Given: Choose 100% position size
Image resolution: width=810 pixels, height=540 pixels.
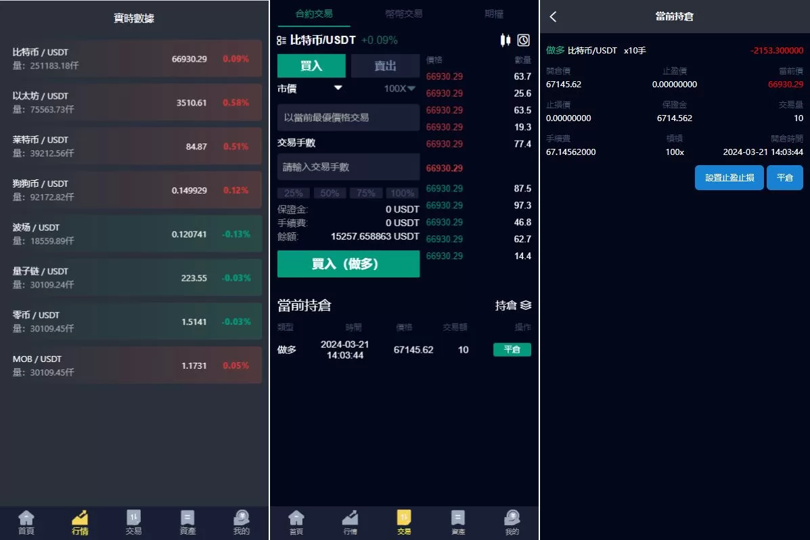Looking at the screenshot, I should pos(403,193).
